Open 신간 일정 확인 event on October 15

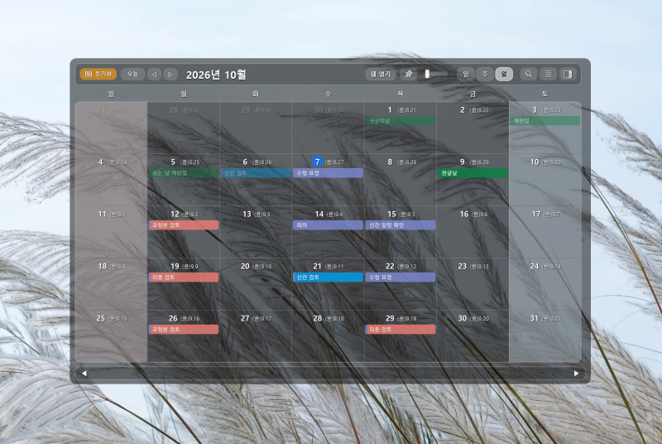point(401,225)
